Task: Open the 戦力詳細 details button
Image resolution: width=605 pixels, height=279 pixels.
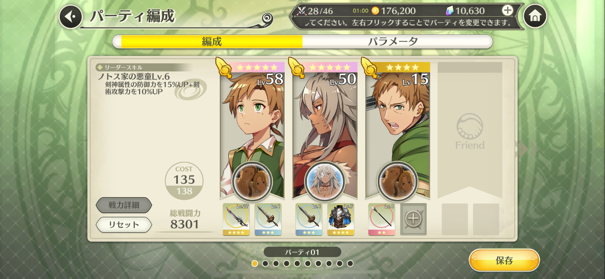Action: (124, 205)
